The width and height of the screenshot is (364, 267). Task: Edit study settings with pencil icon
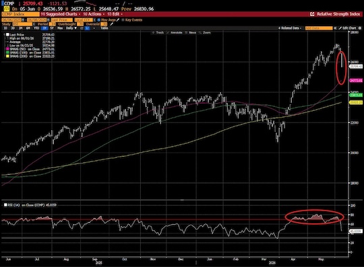(x=112, y=24)
